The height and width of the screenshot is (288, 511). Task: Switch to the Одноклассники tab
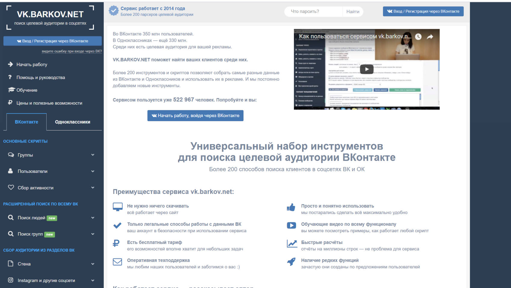click(x=72, y=122)
